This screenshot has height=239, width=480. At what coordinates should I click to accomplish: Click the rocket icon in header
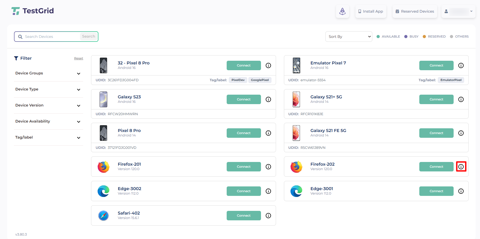(x=342, y=11)
